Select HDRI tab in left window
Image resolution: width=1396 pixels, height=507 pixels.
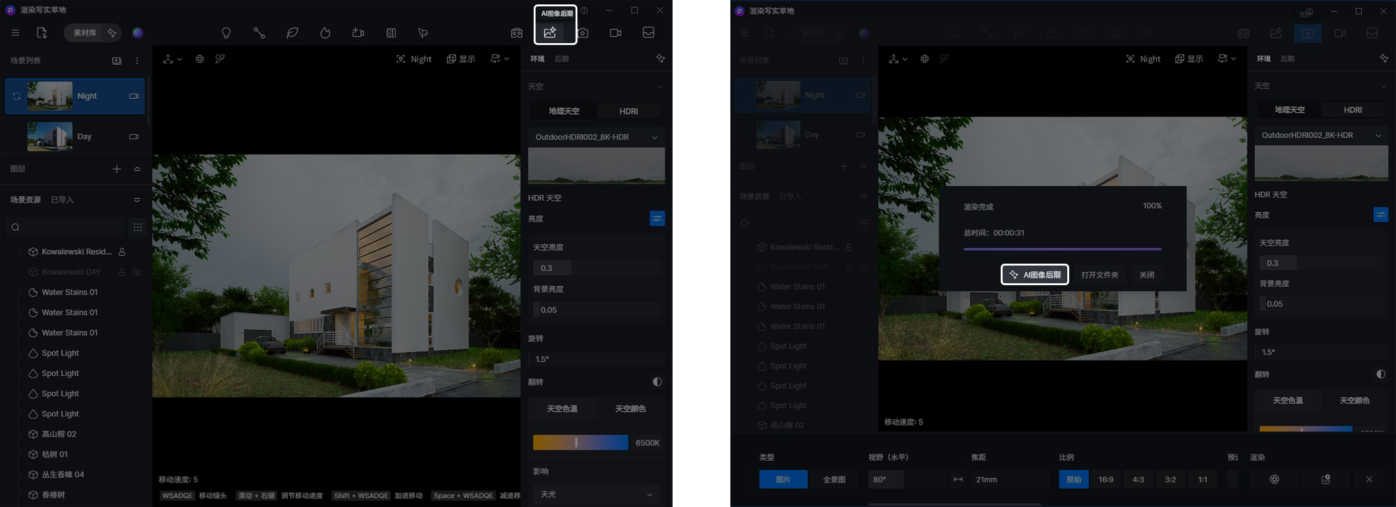(629, 111)
